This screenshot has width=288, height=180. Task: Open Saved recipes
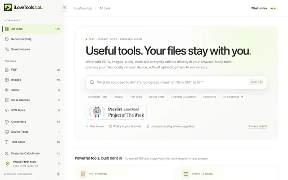tap(32, 49)
